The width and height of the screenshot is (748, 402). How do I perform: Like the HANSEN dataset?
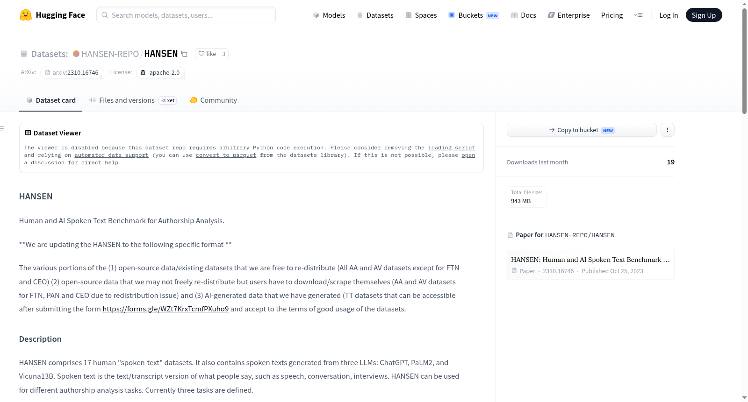pos(207,54)
